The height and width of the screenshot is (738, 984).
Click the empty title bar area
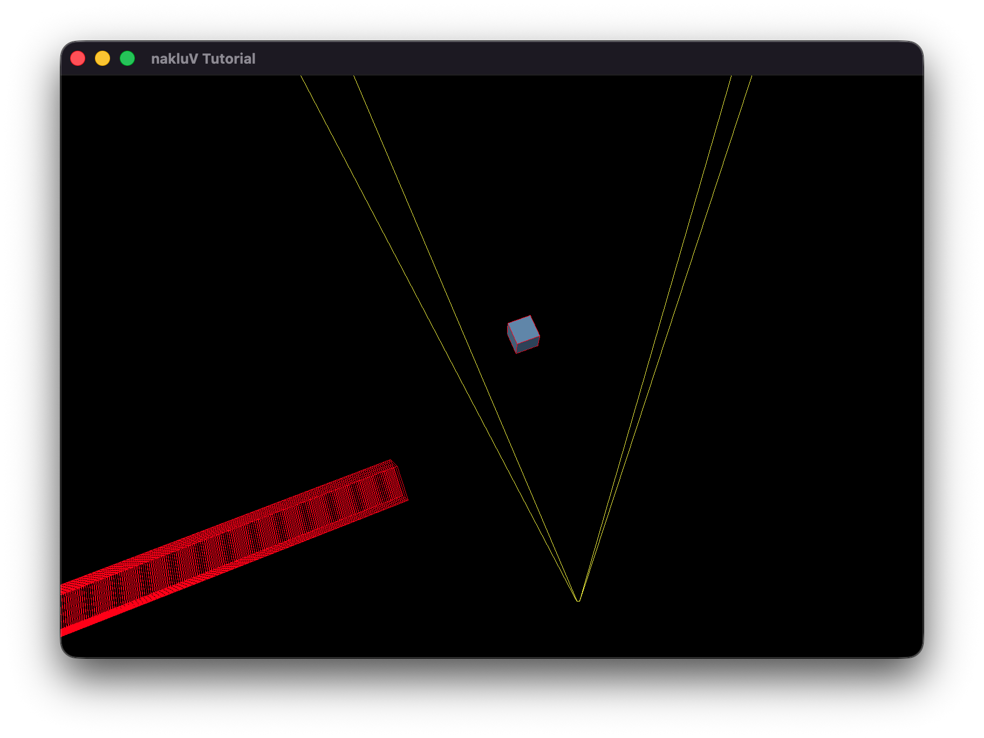539,58
